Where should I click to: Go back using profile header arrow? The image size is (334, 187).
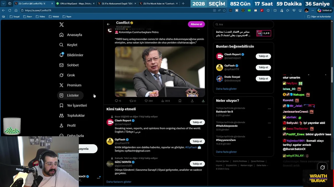click(x=108, y=24)
